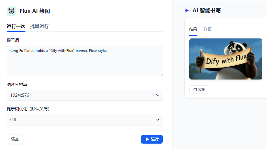267x150 pixels.
Task: Click the Flux AI robot app icon
Action: click(x=11, y=11)
